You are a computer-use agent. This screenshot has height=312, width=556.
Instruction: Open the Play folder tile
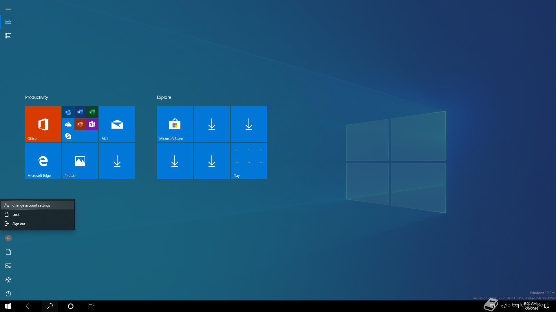tap(249, 161)
